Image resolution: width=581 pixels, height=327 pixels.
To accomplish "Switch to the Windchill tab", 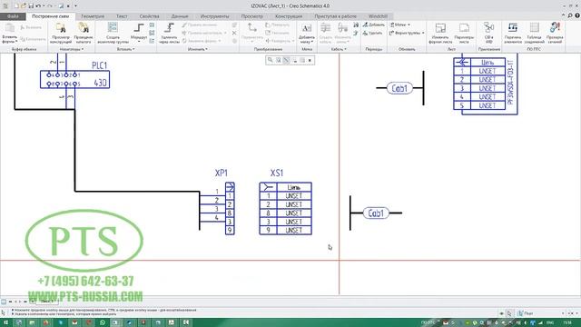I will 378,16.
